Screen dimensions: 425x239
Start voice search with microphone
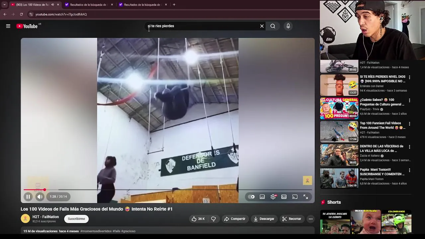coord(288,26)
